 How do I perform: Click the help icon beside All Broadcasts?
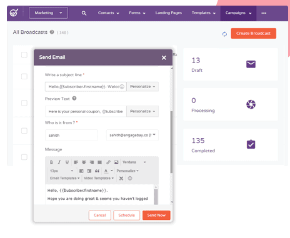52,32
